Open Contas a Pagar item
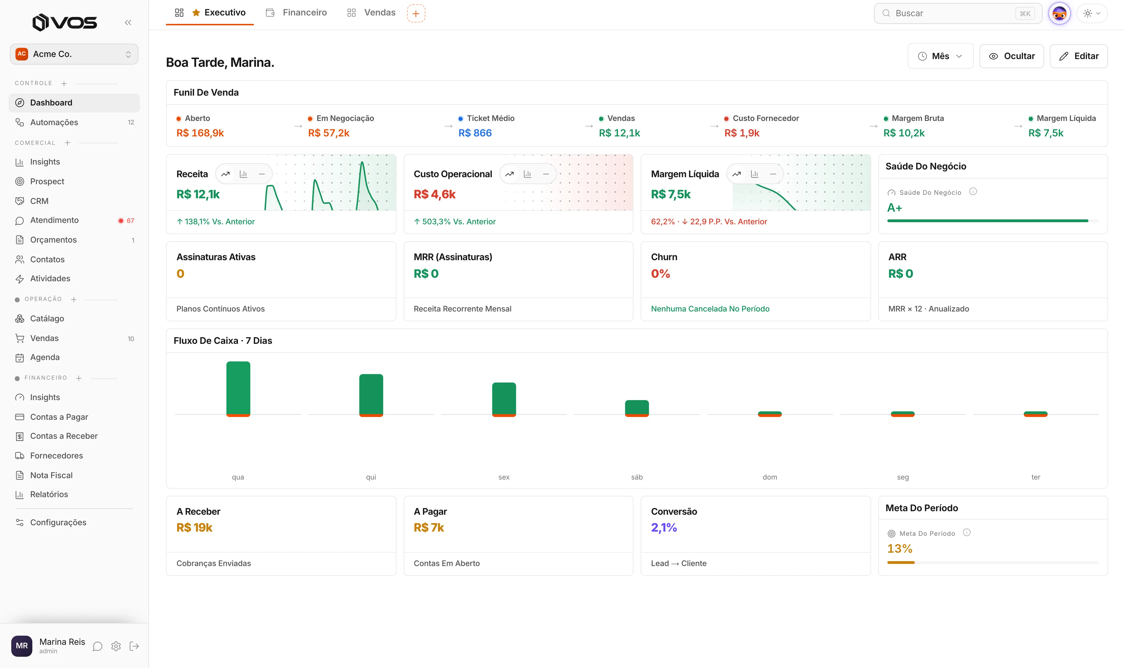 coord(74,417)
